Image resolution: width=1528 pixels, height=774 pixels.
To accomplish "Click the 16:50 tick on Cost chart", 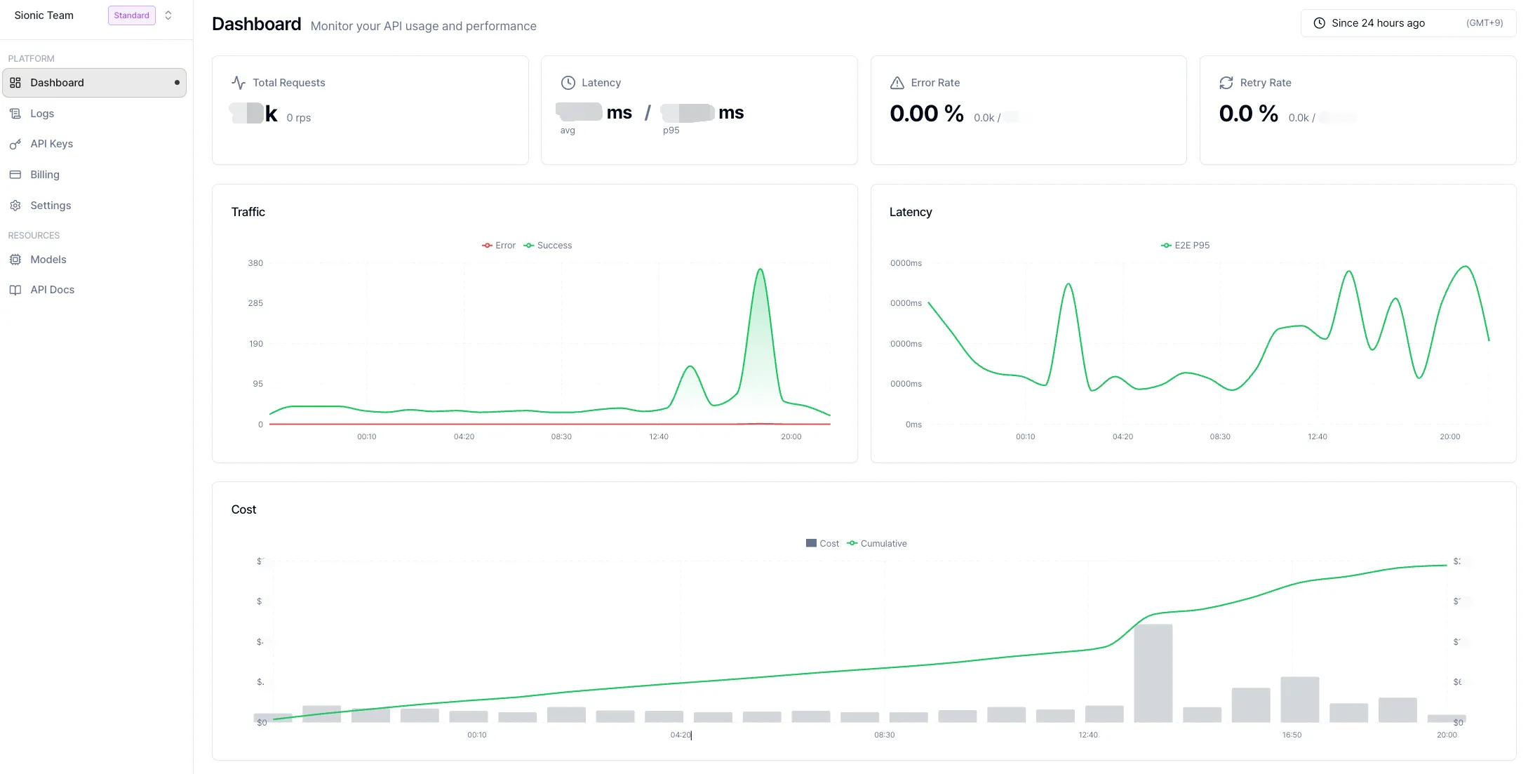I will click(1292, 735).
